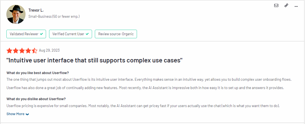Click the Show More chevron arrow
Image resolution: width=305 pixels, height=124 pixels.
point(27,114)
